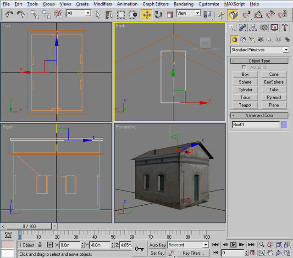Activate the Select and Rotate tool
The image size is (293, 258).
click(x=158, y=14)
